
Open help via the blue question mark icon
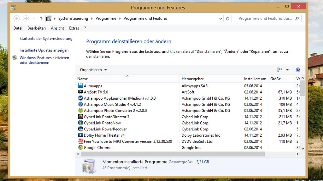point(298,69)
